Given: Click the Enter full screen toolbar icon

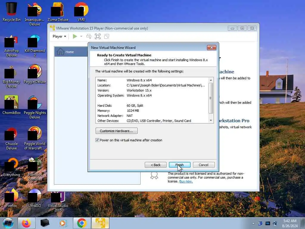Looking at the screenshot, I should 98,36.
